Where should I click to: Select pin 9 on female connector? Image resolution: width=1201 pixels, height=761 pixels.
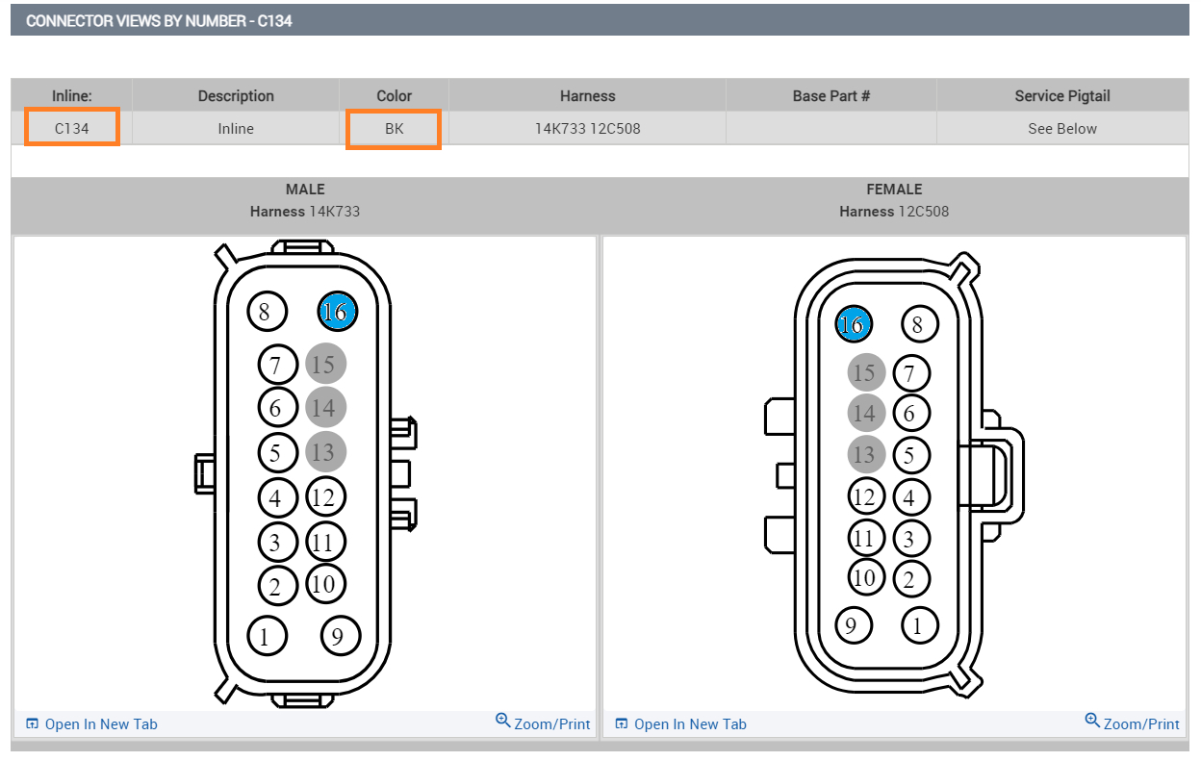(852, 626)
